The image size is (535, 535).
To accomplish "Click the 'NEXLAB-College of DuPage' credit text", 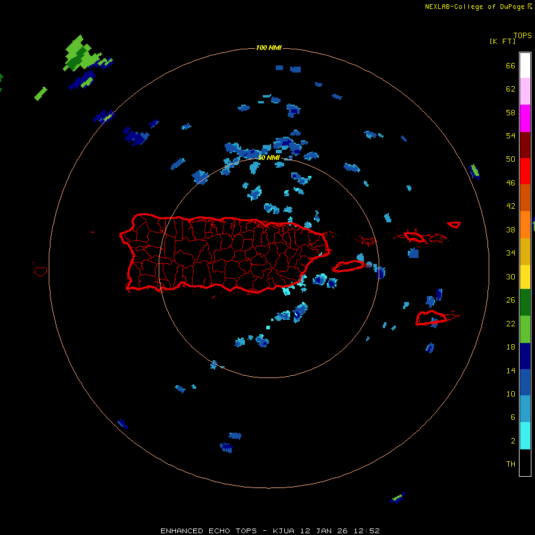I will (x=474, y=7).
